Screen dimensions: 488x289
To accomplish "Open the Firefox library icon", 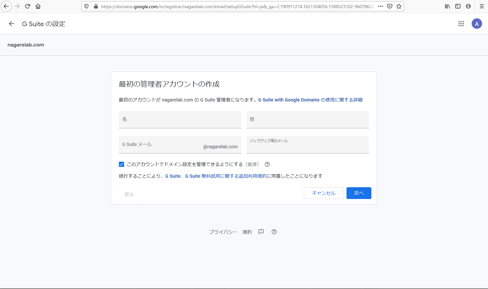I will click(447, 6).
